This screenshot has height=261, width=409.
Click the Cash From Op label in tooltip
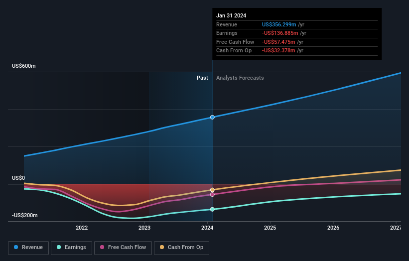(234, 51)
